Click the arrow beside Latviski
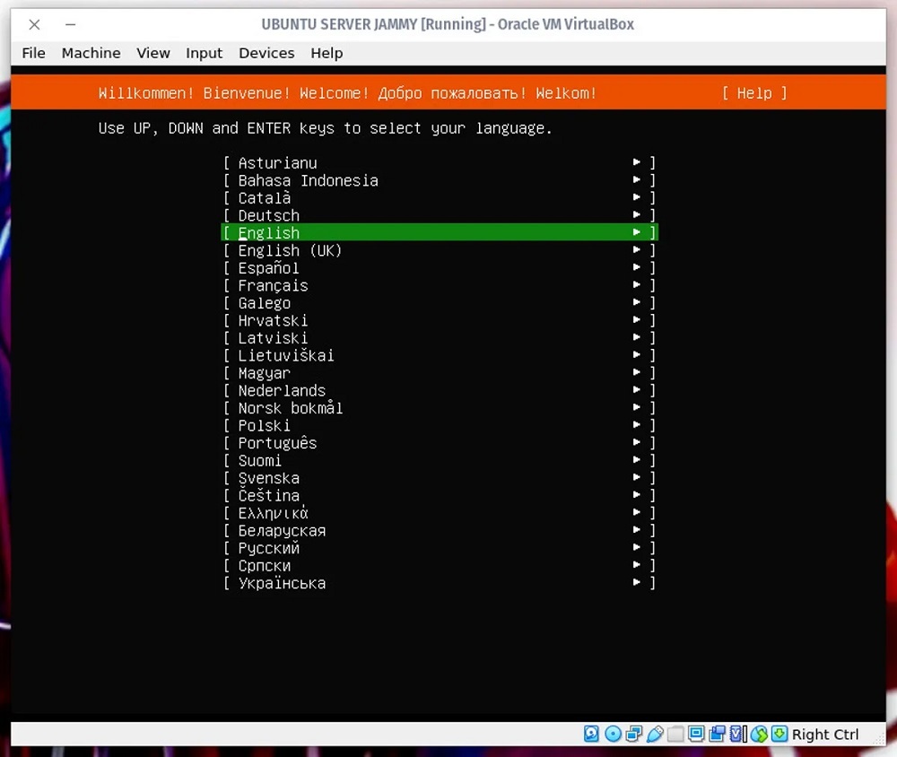The width and height of the screenshot is (897, 757). tap(637, 337)
